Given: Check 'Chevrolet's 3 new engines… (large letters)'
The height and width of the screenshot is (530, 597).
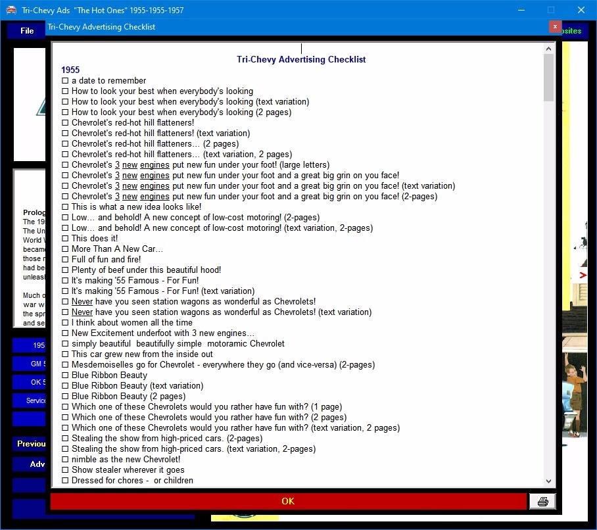Looking at the screenshot, I should coord(65,165).
